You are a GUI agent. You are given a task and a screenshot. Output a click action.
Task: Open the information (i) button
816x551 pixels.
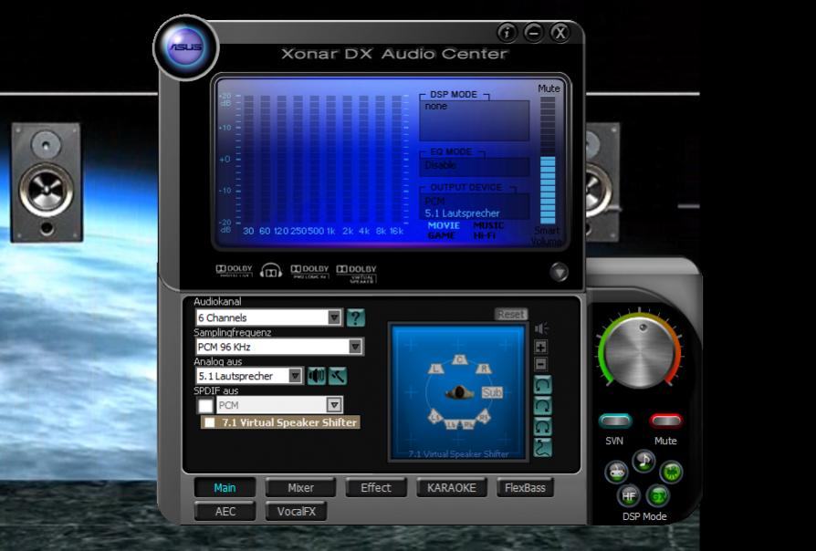click(507, 33)
